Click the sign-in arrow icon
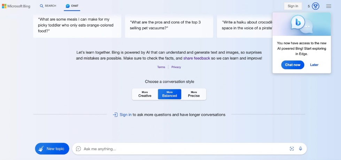The width and height of the screenshot is (341, 160). pyautogui.click(x=115, y=115)
